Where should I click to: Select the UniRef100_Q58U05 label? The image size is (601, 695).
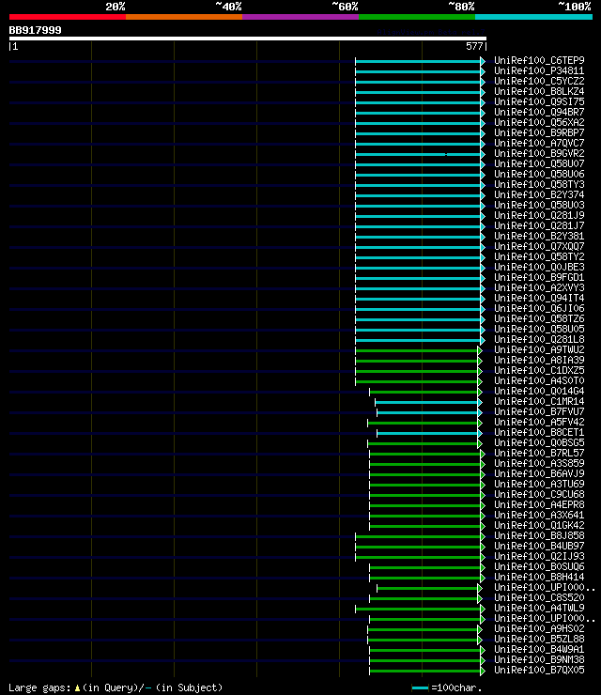pos(539,330)
